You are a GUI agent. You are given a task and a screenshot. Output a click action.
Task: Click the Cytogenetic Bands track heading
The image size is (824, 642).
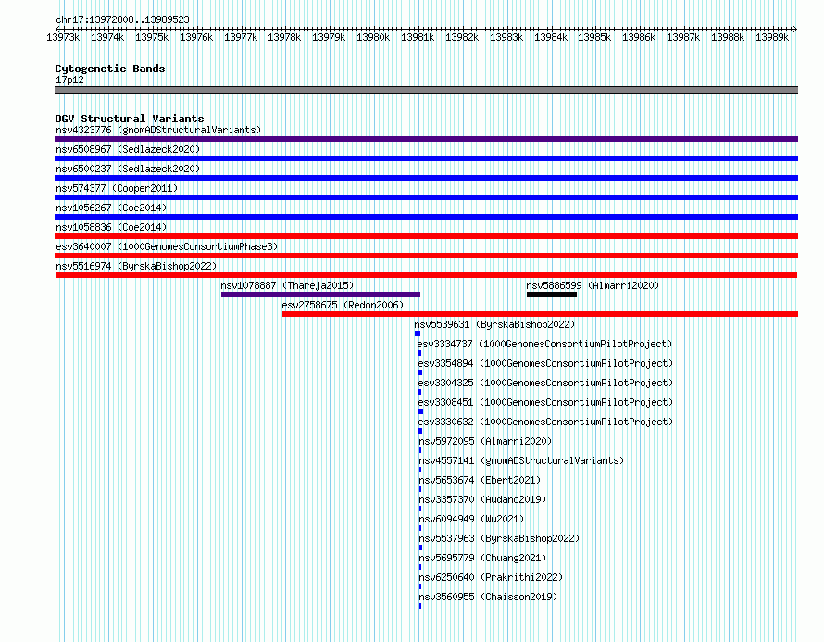tap(110, 69)
